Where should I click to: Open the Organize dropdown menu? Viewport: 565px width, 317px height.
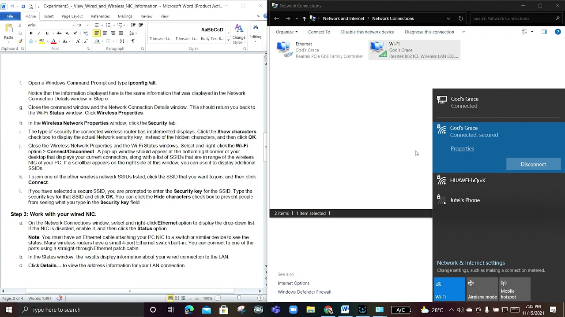point(286,32)
